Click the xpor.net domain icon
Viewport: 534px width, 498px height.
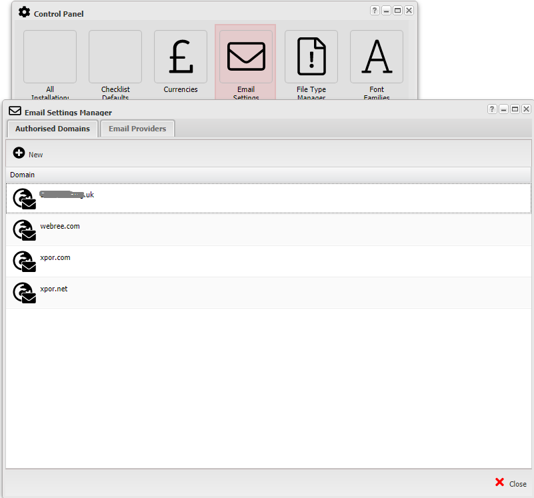coord(24,293)
